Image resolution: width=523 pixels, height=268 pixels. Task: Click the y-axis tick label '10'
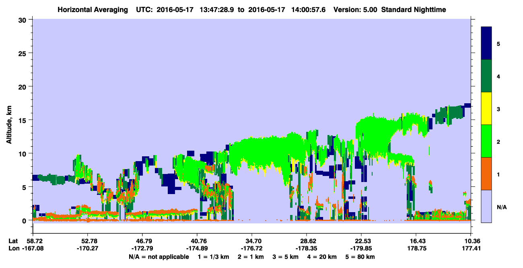[x=23, y=153]
